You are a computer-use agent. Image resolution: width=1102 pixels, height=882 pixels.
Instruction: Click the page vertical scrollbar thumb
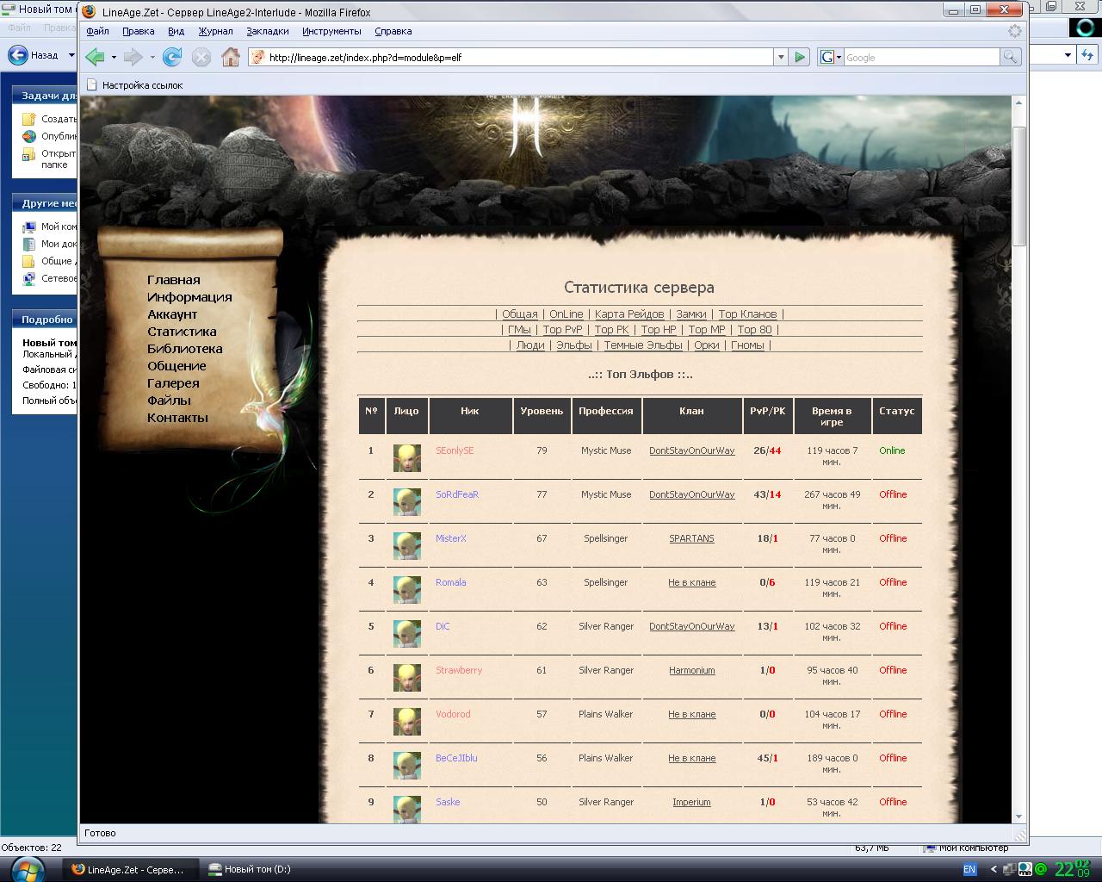click(x=1019, y=185)
